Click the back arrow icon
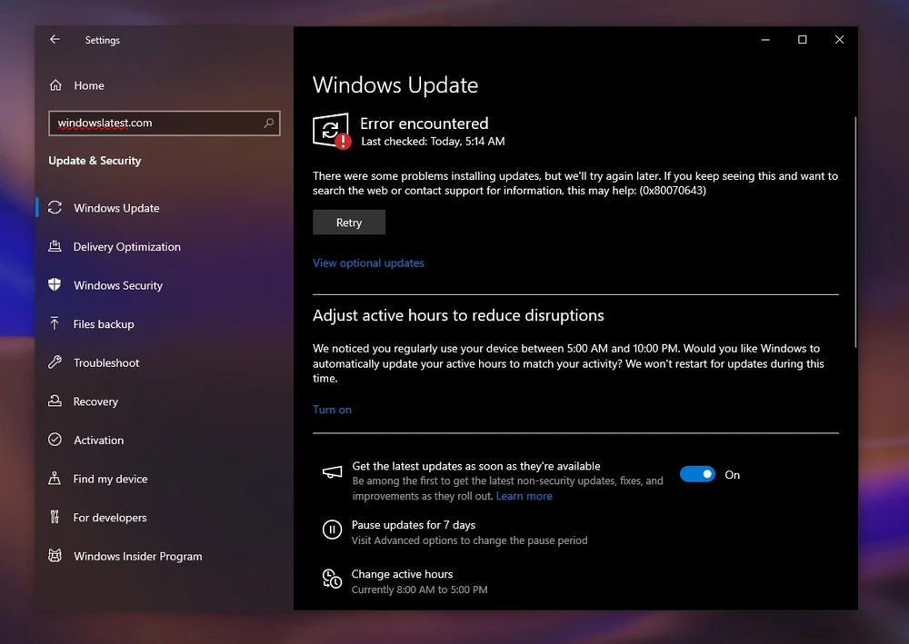The height and width of the screenshot is (644, 909). click(55, 40)
